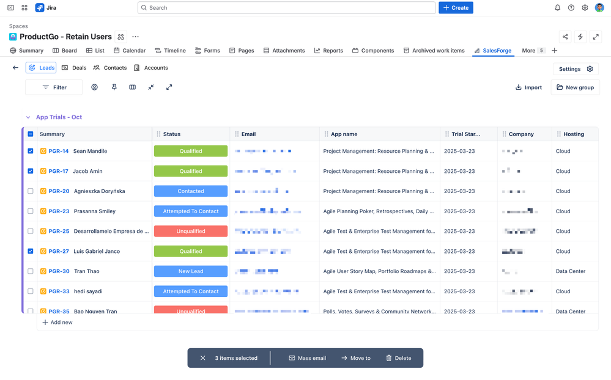This screenshot has height=380, width=611.
Task: Select the pin icon in the toolbar
Action: pyautogui.click(x=114, y=87)
